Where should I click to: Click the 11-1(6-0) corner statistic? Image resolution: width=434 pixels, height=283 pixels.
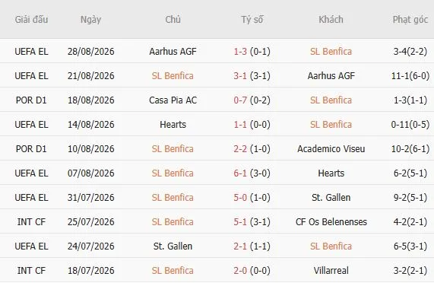coord(410,76)
